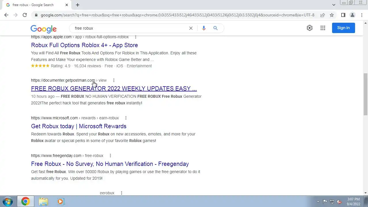Screen dimensions: 368x207
Task: Submit search with magnifier icon
Action: (x=215, y=28)
